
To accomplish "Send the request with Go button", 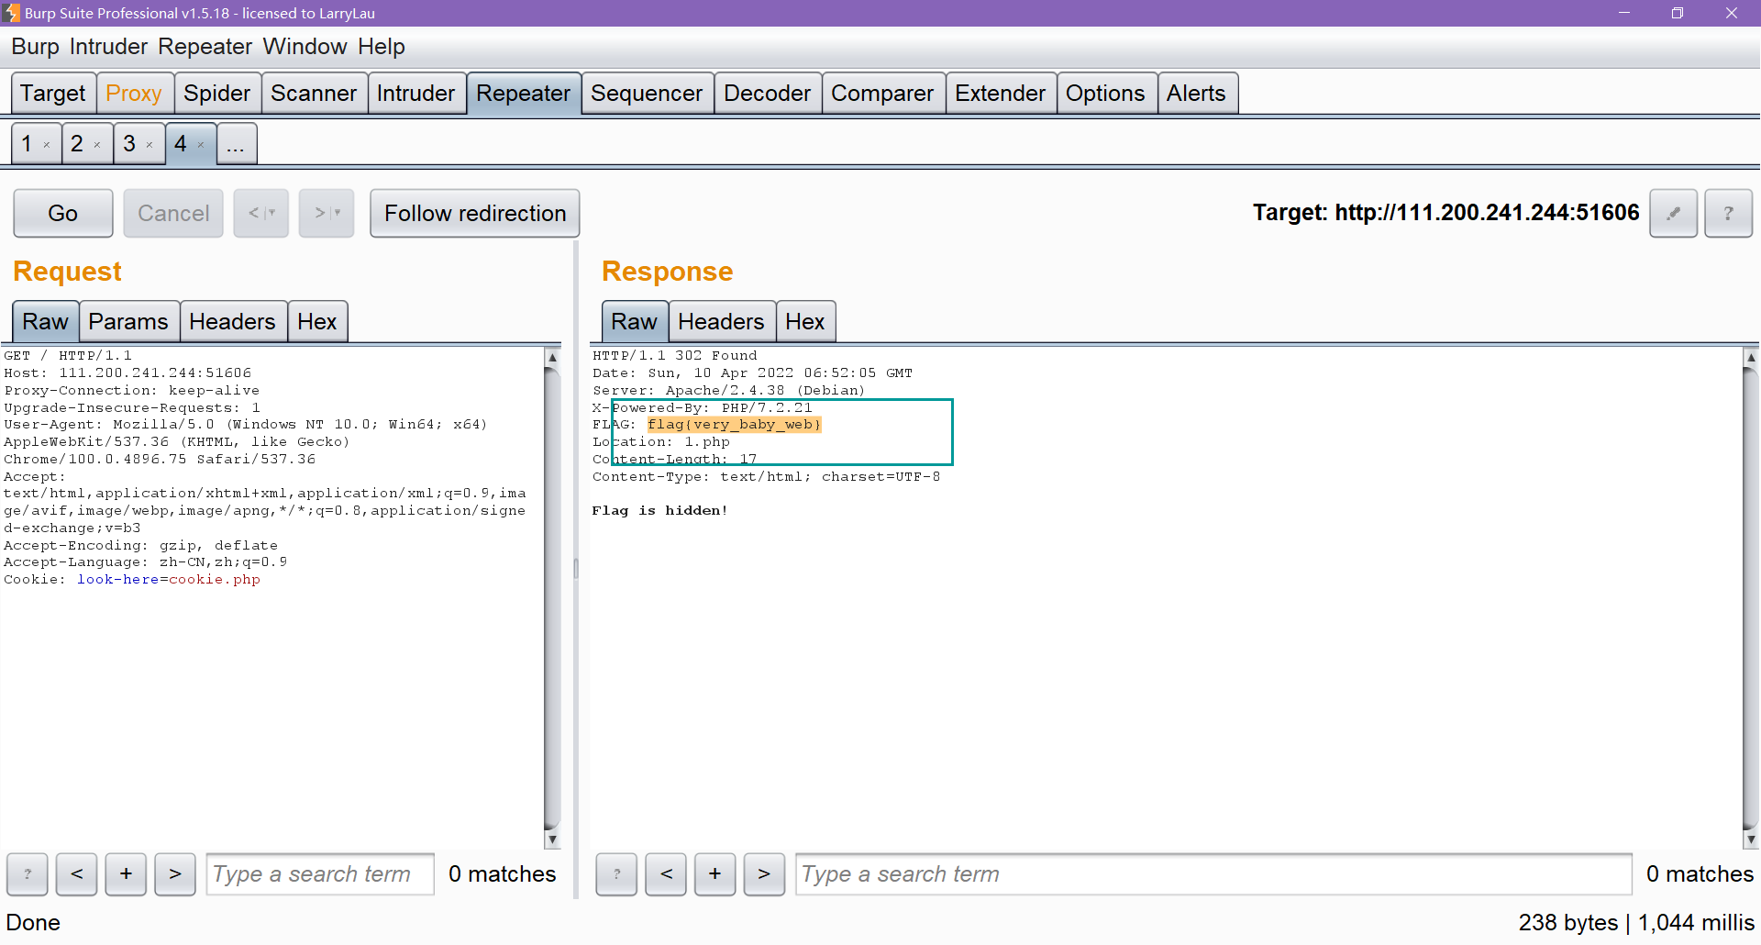I will point(62,213).
